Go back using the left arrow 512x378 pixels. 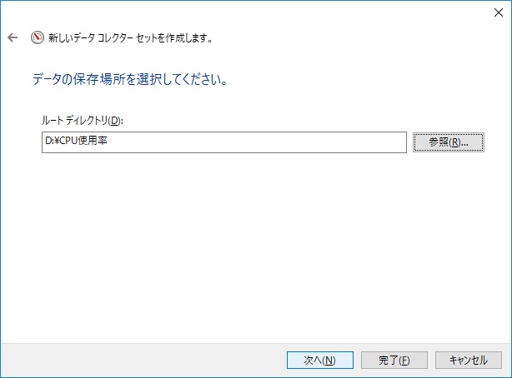pos(13,37)
